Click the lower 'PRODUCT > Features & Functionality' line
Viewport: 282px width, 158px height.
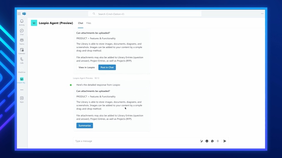coord(96,96)
